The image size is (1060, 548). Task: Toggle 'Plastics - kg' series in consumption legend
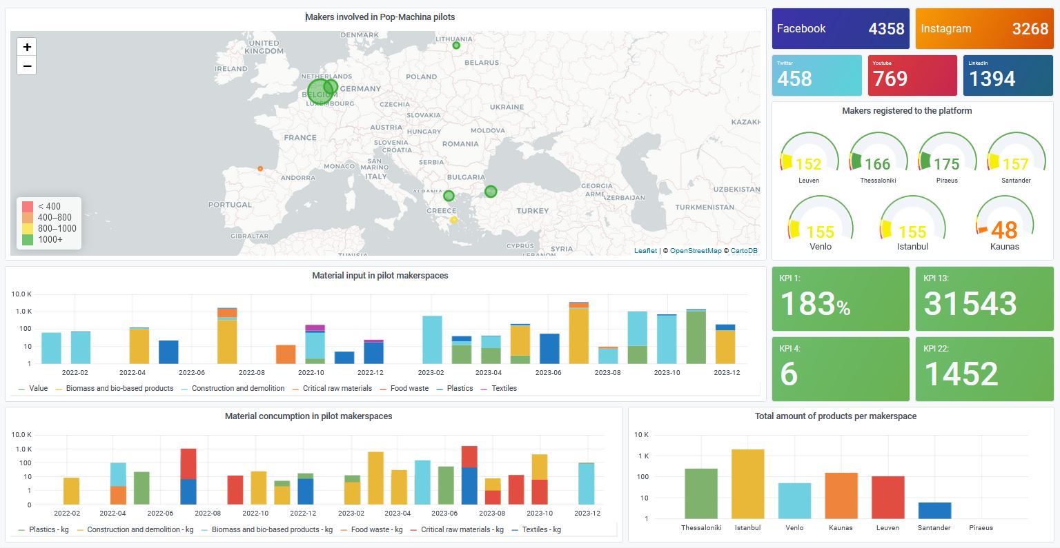(43, 530)
